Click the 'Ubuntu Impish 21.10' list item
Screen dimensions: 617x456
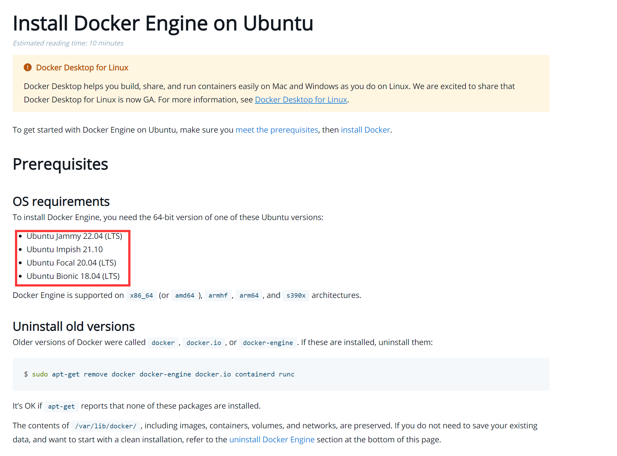[x=65, y=249]
